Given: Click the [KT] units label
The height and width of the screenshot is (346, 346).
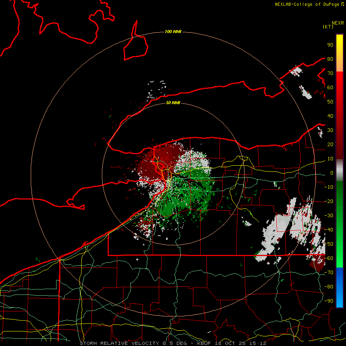Looking at the screenshot, I should (328, 27).
